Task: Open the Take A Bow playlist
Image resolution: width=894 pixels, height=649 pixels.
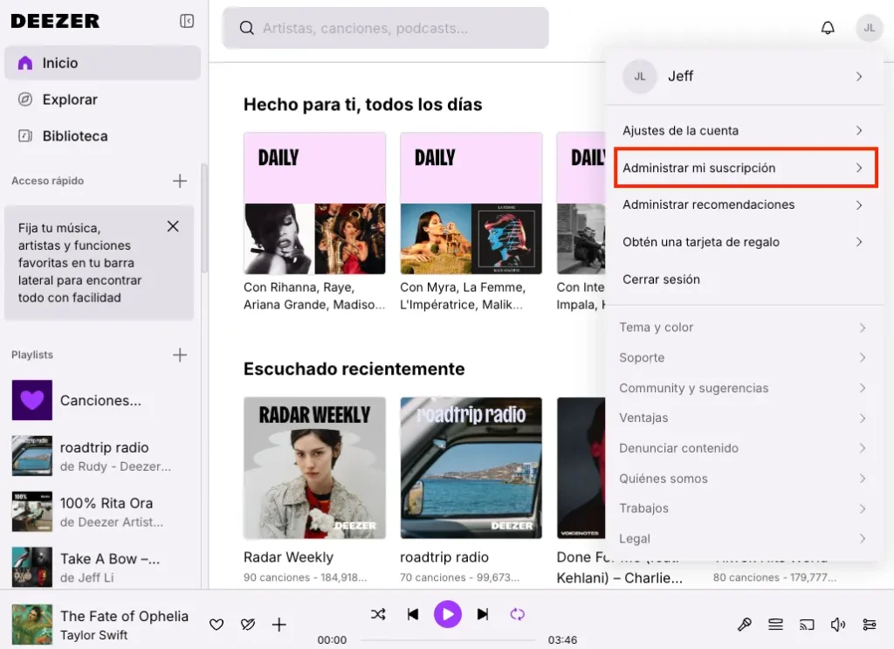Action: [103, 568]
